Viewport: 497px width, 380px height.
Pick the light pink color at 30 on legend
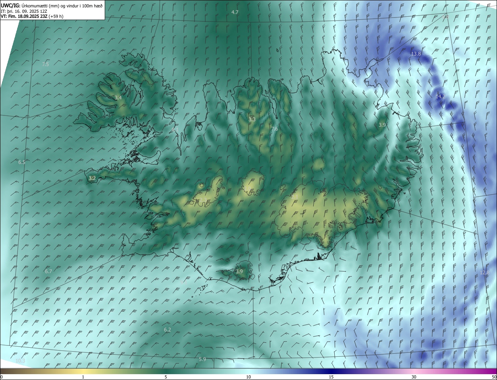[x=414, y=371]
